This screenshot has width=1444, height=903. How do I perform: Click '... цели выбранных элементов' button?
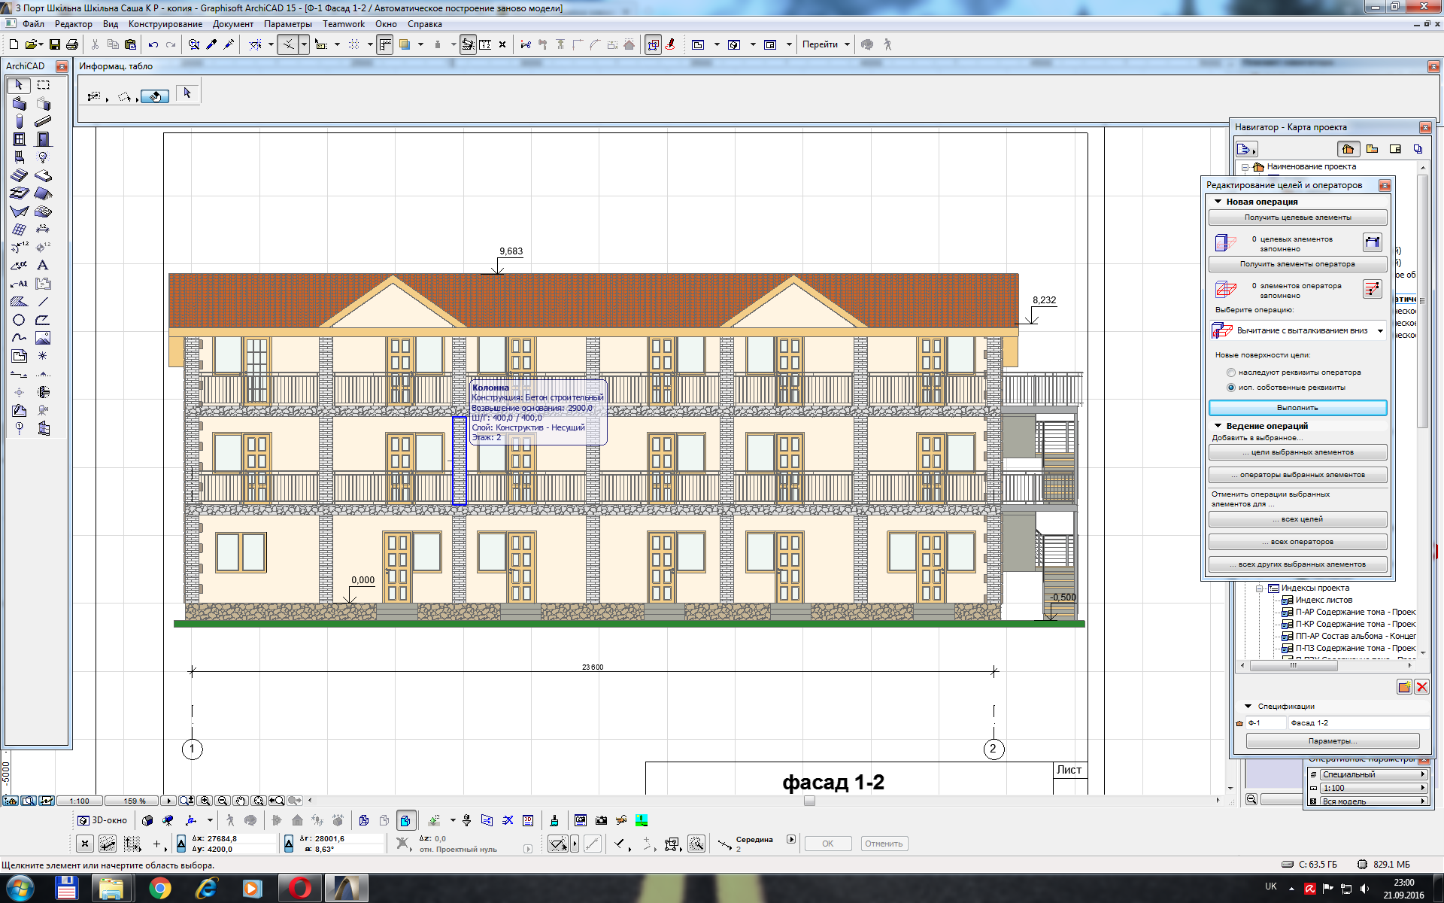[1297, 452]
